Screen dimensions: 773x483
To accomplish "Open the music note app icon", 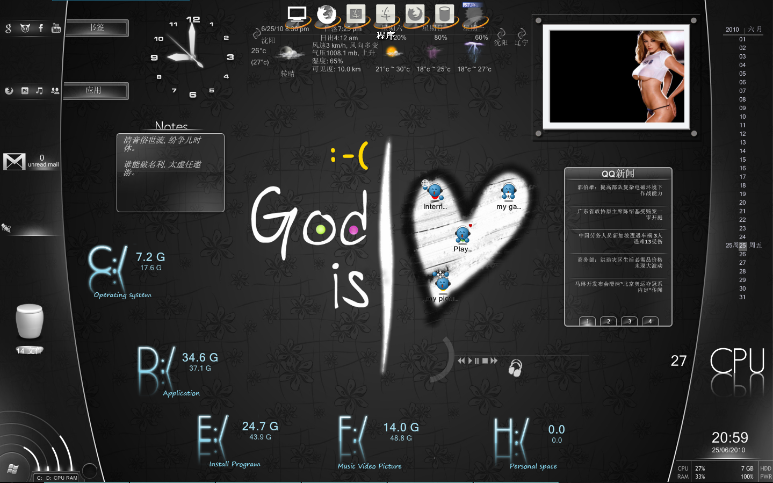I will (x=39, y=91).
